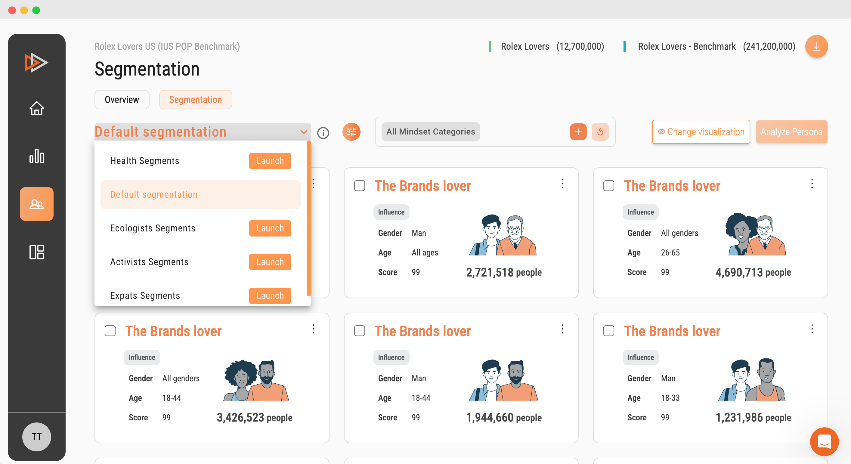851x464 pixels.
Task: Check the 4,690,713 people persona card
Action: tap(608, 186)
